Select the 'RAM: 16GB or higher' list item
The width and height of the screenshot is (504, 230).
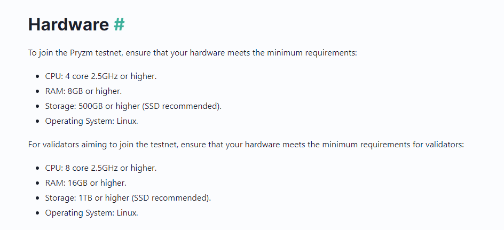click(x=86, y=183)
